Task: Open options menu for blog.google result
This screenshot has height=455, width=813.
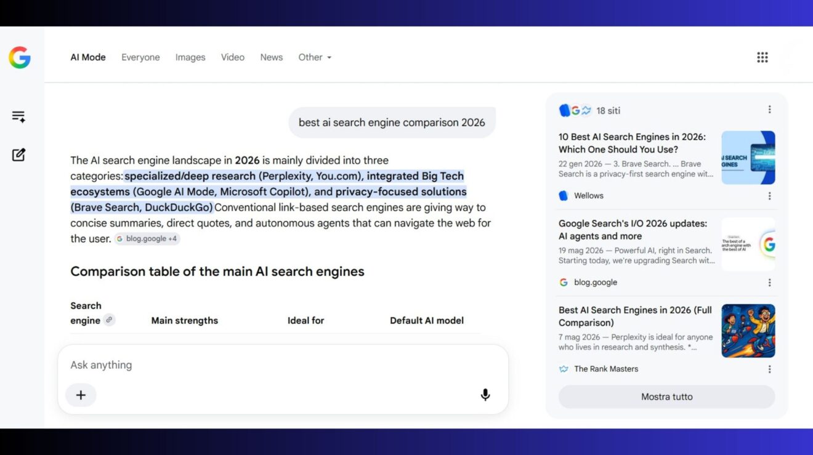Action: tap(769, 283)
